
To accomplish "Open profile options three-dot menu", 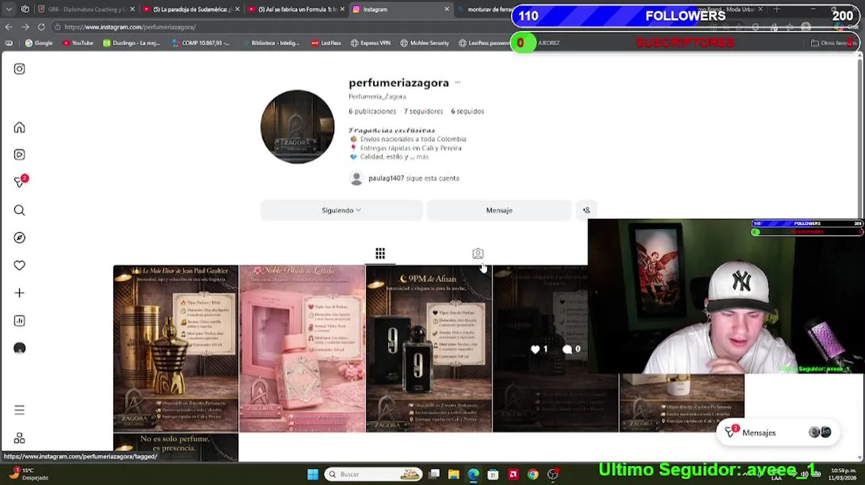I will 457,83.
